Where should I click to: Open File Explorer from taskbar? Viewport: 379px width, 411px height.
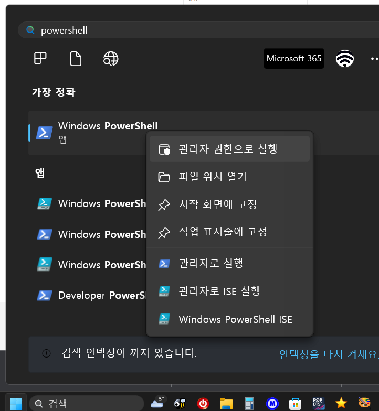point(226,404)
